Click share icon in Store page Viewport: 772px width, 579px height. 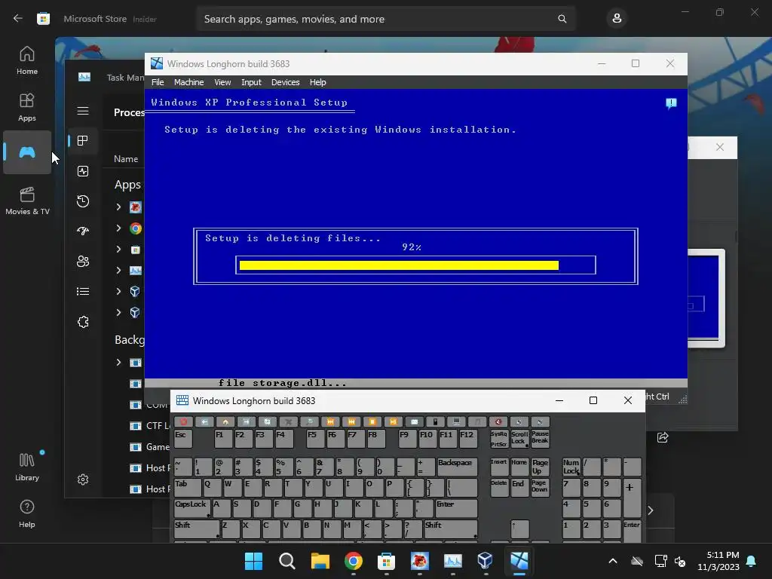(x=663, y=437)
